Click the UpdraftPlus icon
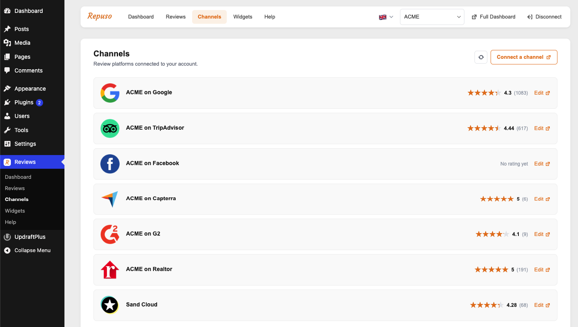This screenshot has height=327, width=578. pyautogui.click(x=7, y=237)
